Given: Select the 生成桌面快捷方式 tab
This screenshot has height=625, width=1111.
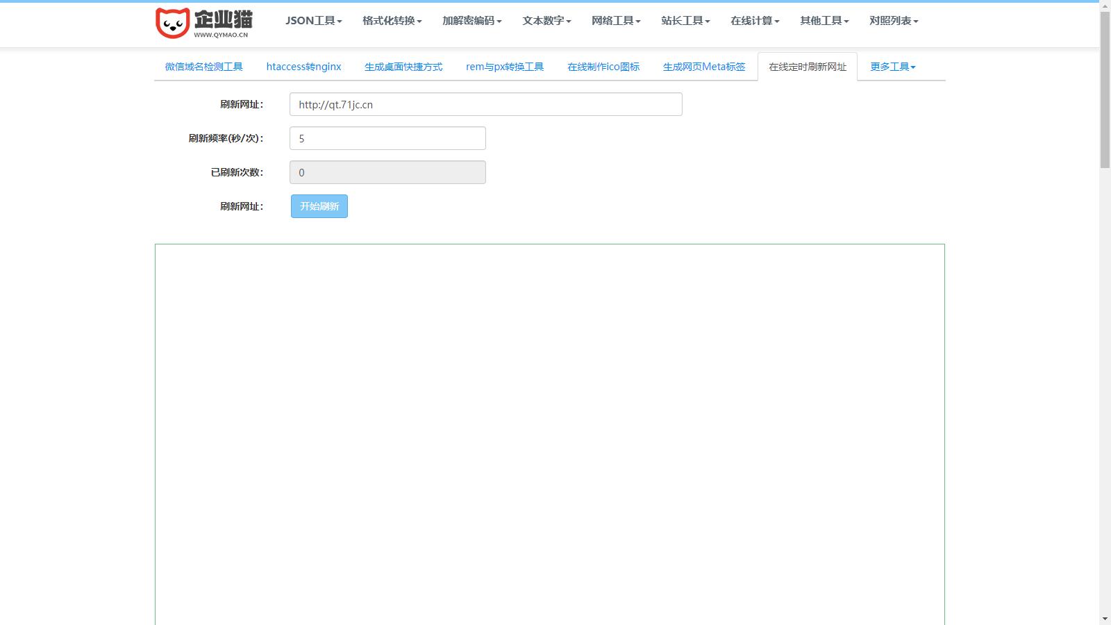Looking at the screenshot, I should [x=403, y=67].
